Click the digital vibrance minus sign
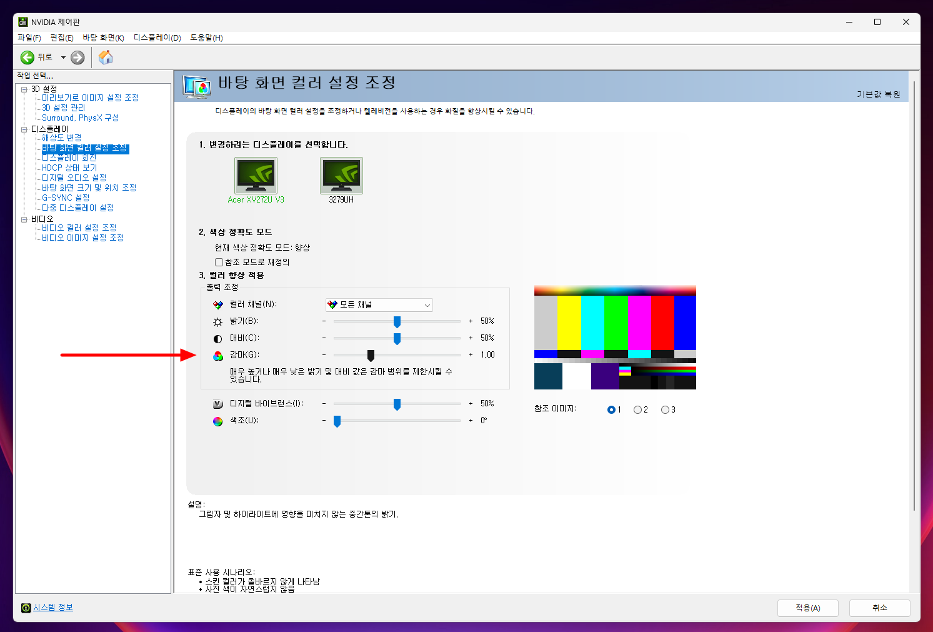Screen dimensions: 933x632 coord(324,404)
